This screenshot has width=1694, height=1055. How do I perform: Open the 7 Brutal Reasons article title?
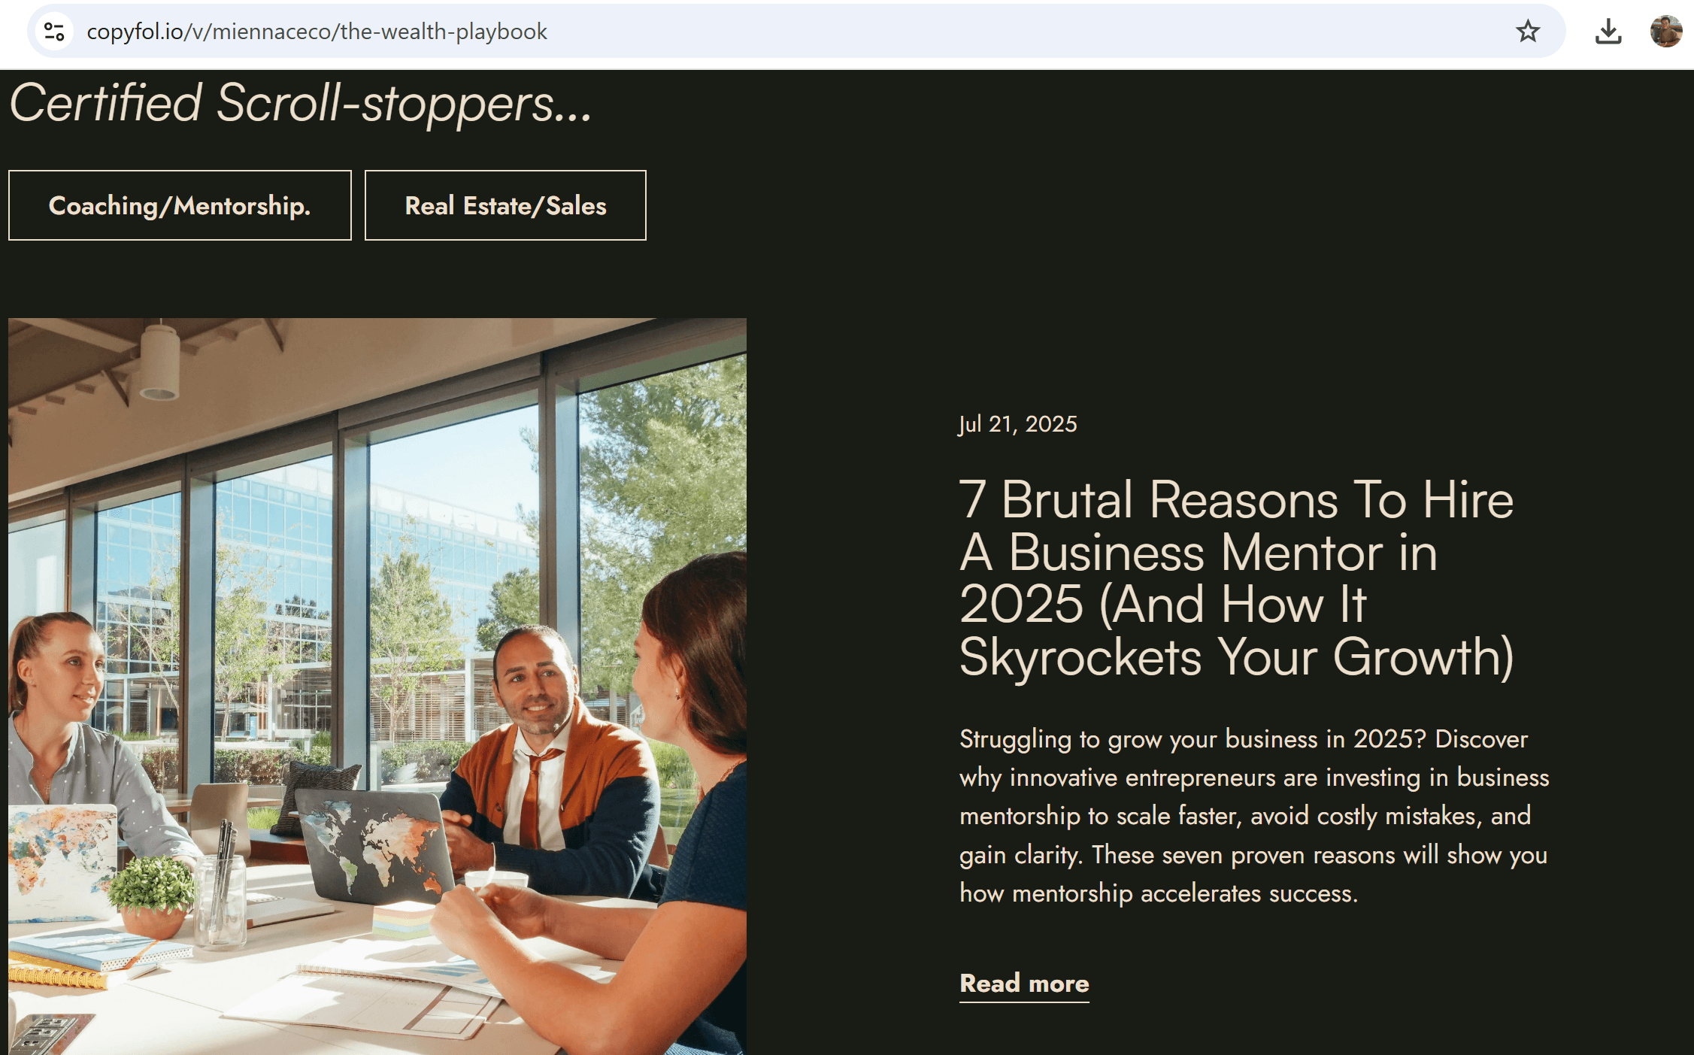1237,578
